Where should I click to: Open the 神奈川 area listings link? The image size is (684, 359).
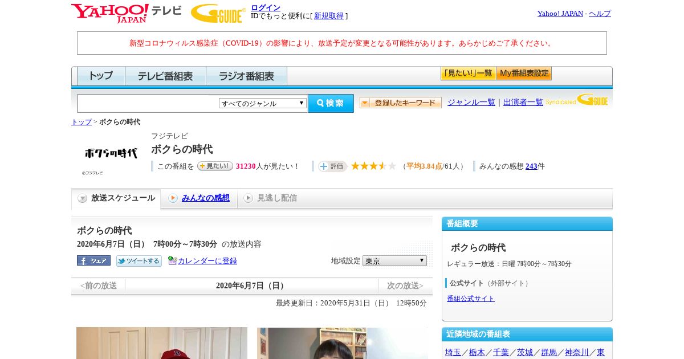coord(577,352)
